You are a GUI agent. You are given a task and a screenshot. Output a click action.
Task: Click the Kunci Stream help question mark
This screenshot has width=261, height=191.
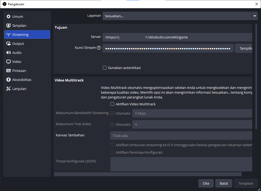(x=99, y=48)
